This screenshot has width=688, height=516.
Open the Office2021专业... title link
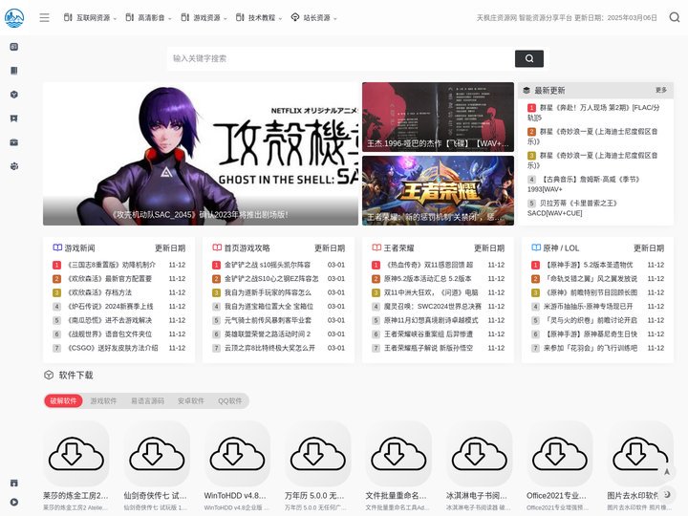[x=556, y=495]
